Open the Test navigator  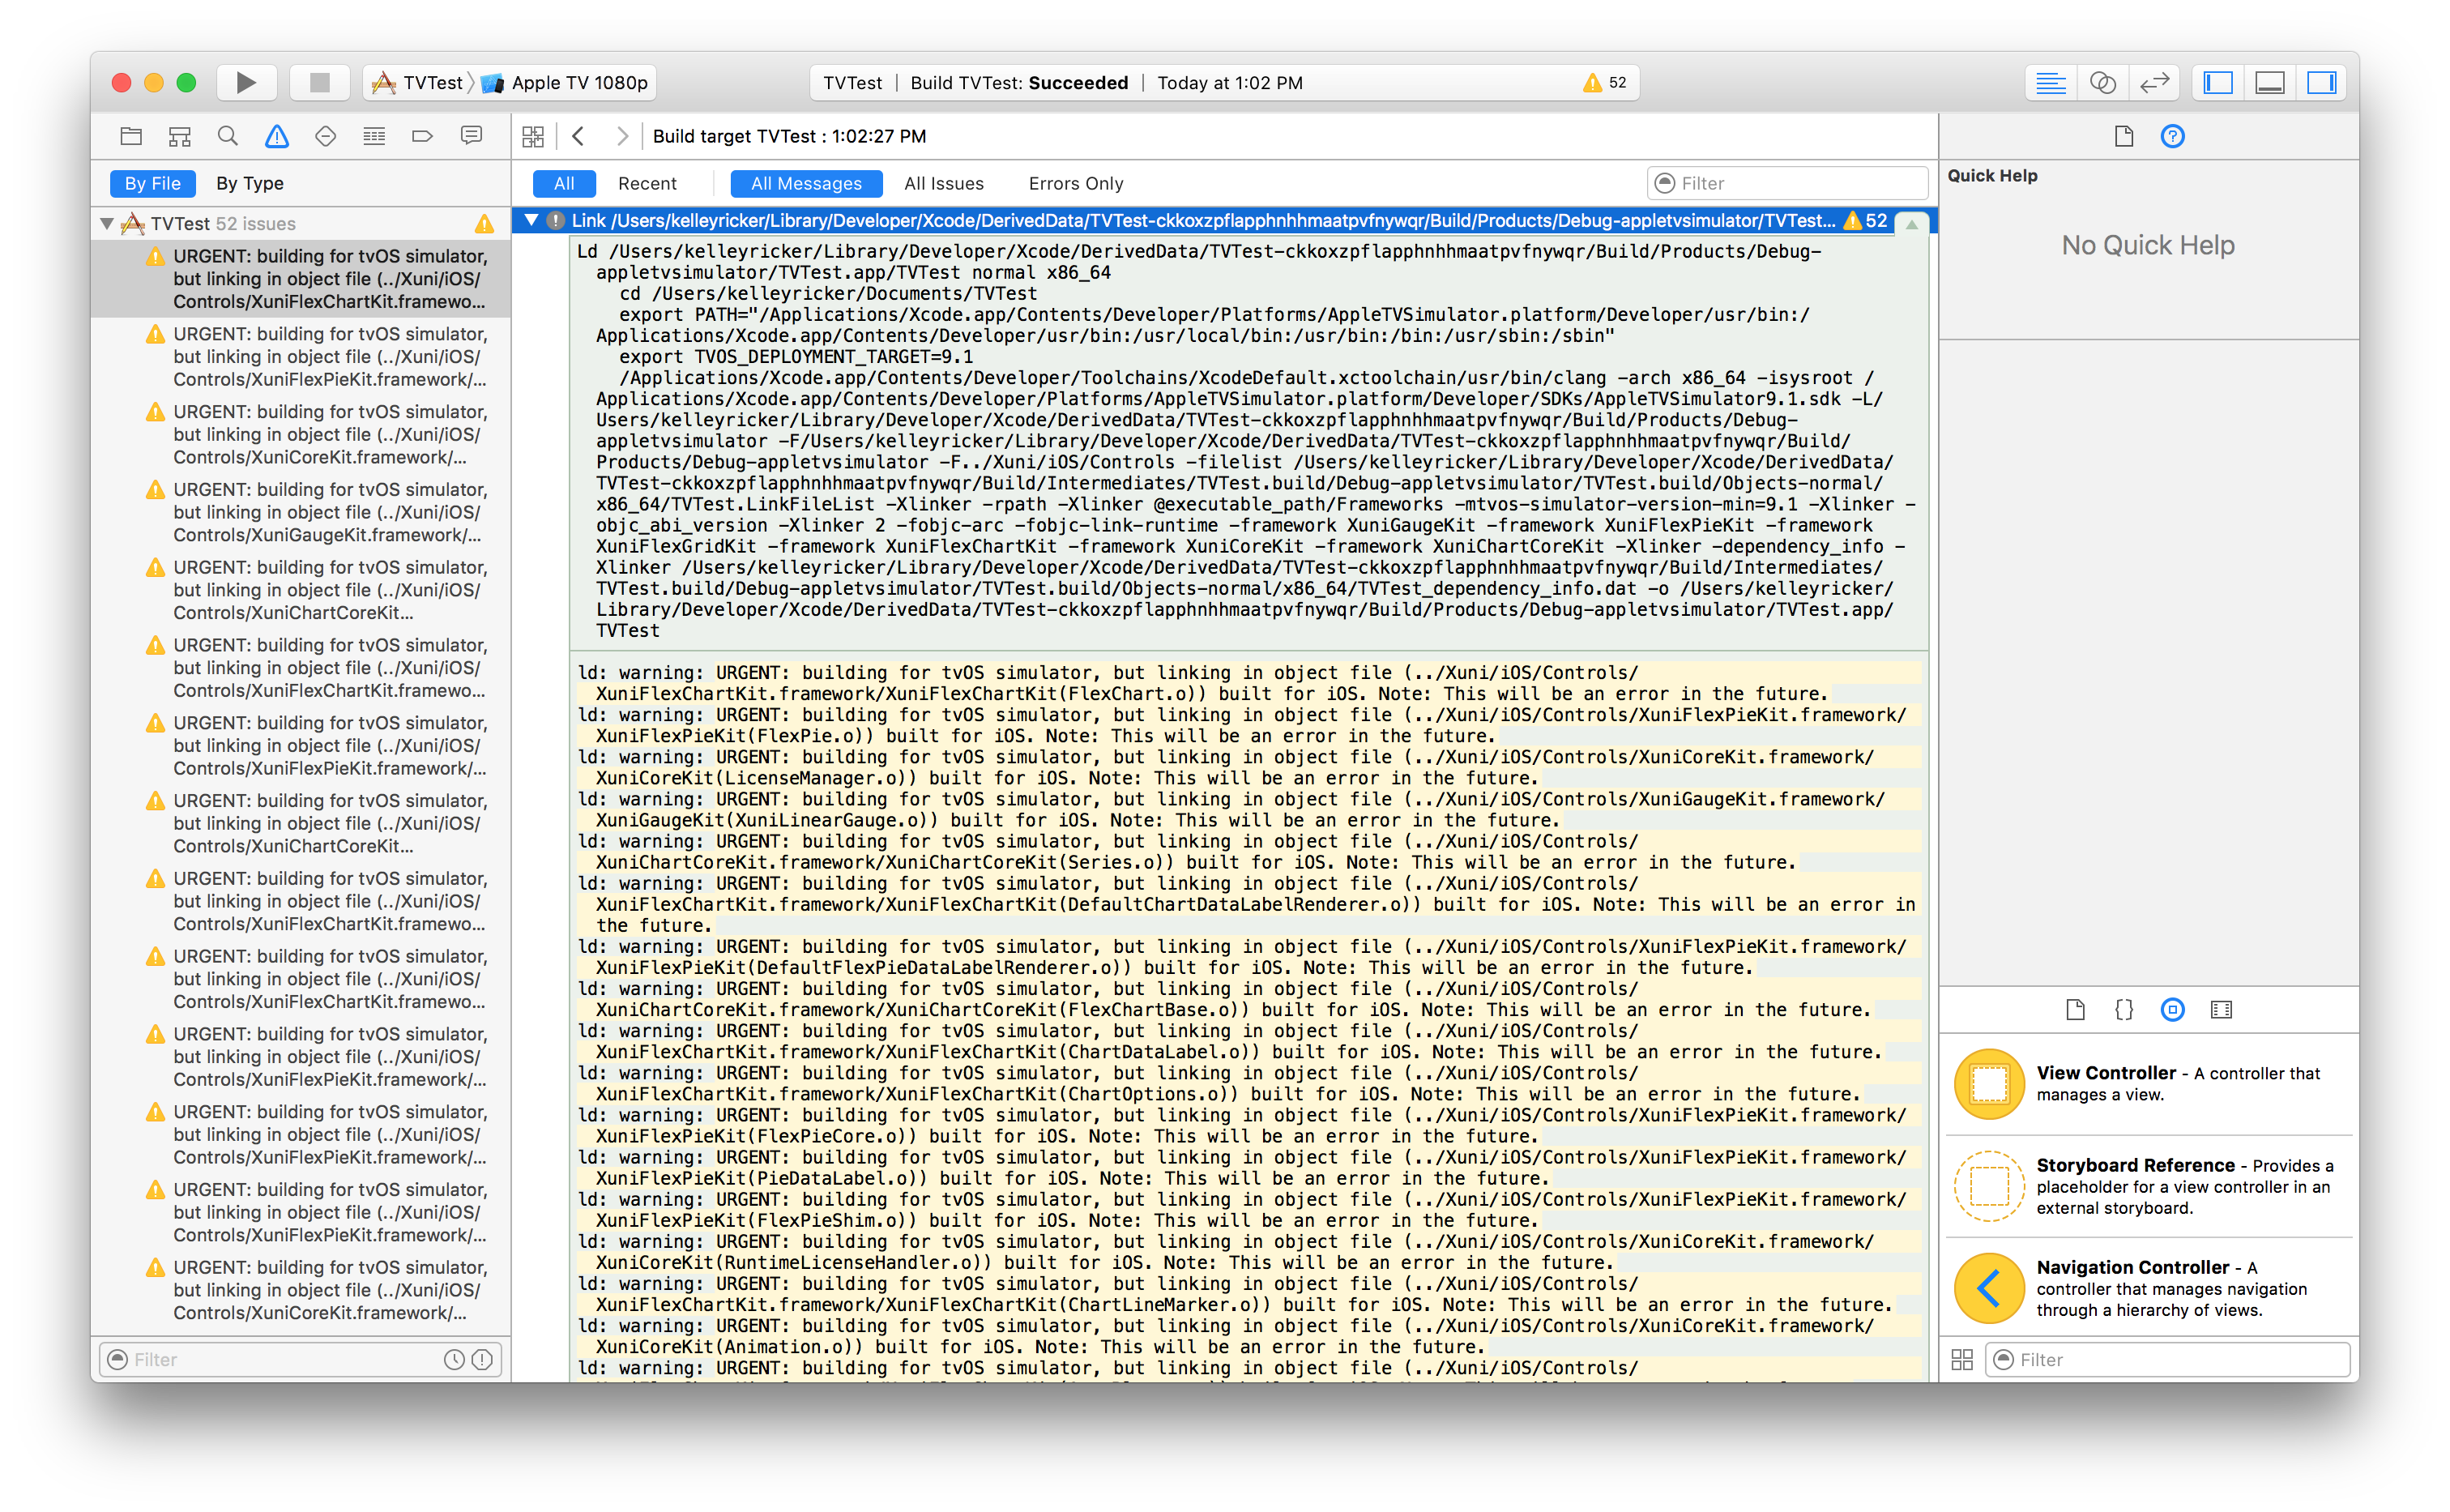pos(326,136)
